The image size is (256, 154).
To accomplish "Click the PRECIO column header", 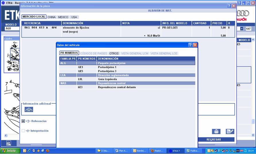I will (x=219, y=23).
